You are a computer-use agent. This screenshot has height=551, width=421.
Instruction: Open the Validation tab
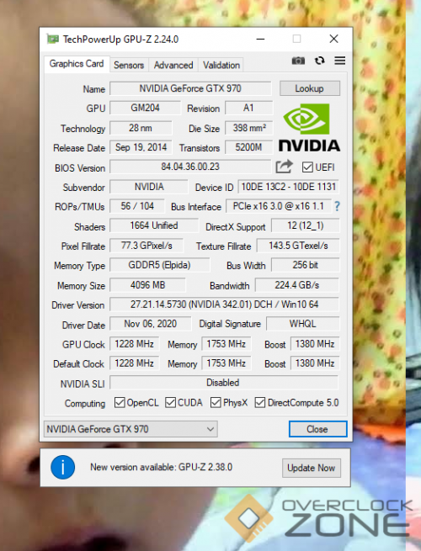click(x=221, y=65)
